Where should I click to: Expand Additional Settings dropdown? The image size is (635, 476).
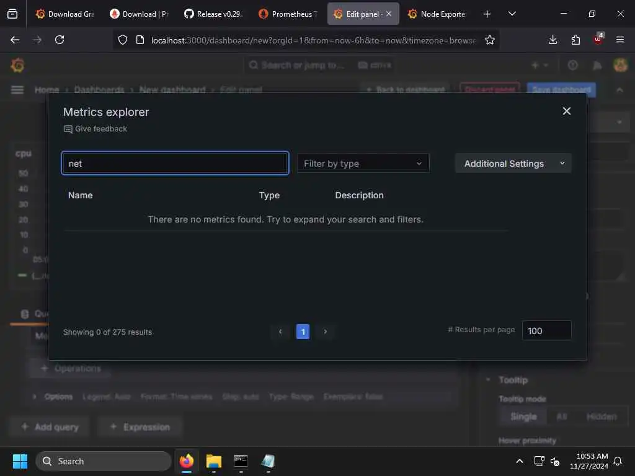(x=513, y=163)
